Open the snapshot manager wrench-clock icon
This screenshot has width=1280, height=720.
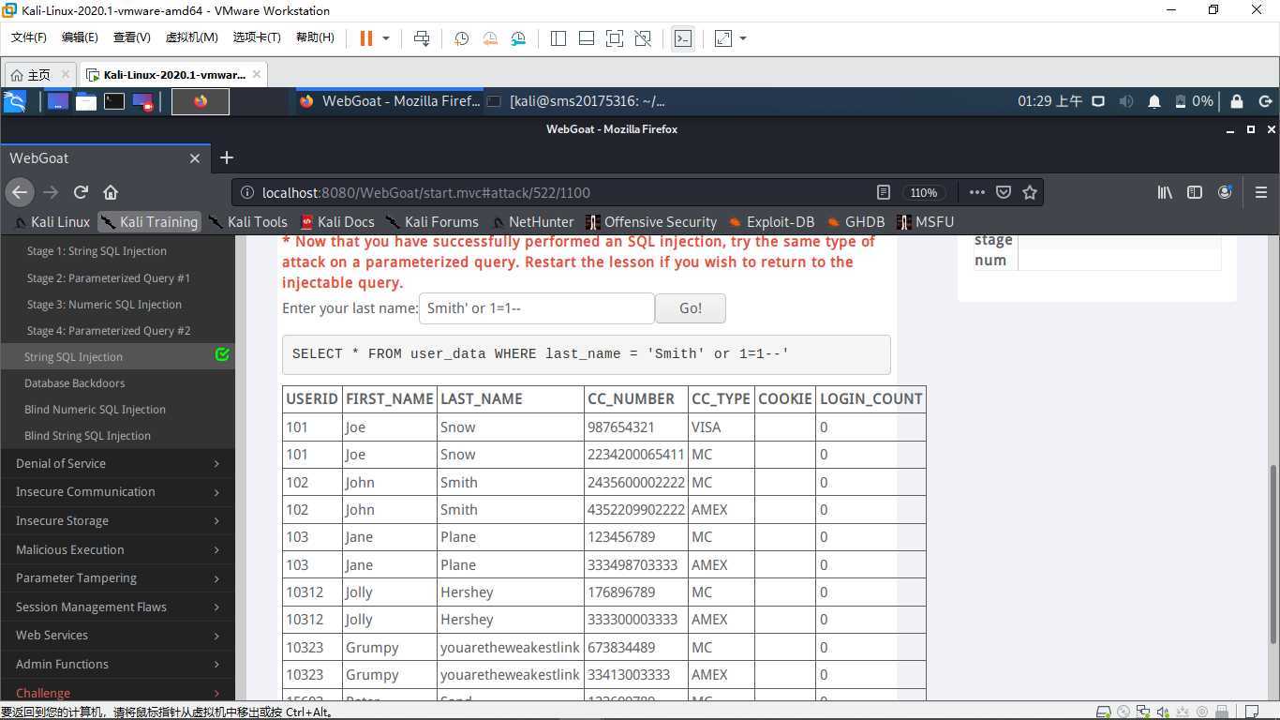pyautogui.click(x=519, y=38)
